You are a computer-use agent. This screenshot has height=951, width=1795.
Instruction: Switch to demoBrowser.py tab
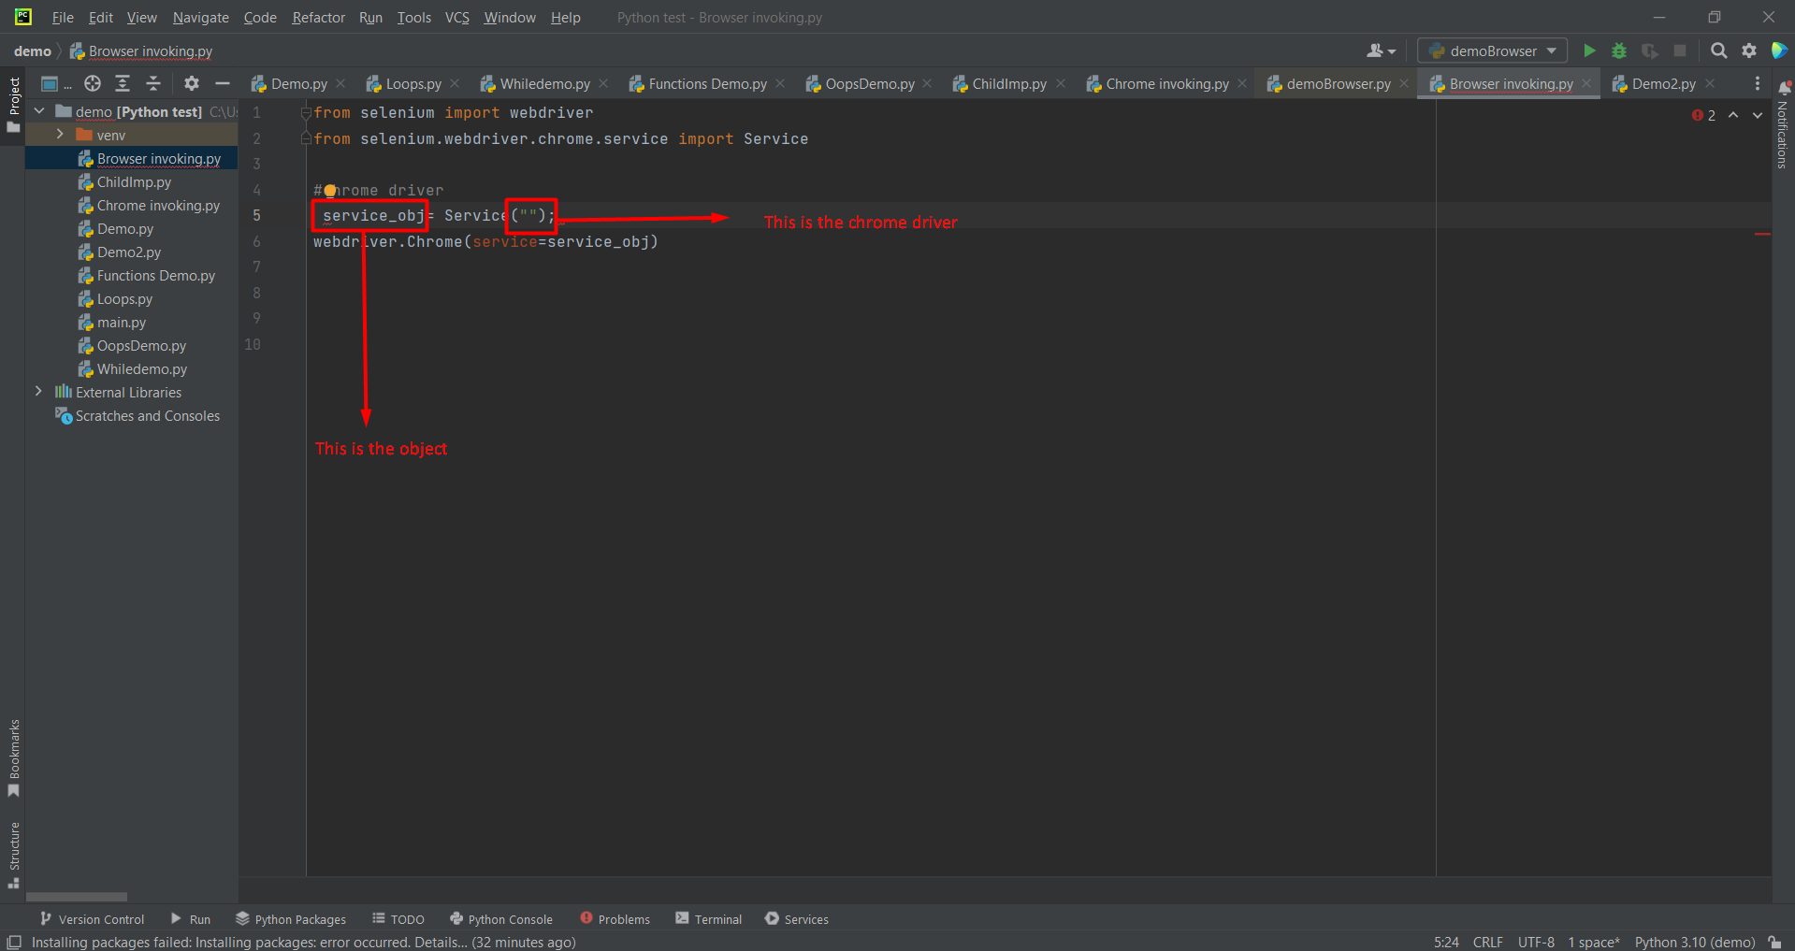[1328, 83]
